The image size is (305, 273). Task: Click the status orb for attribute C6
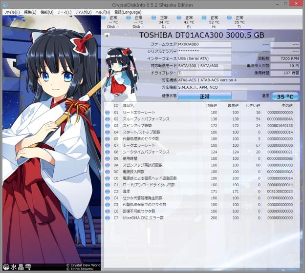pos(108,211)
